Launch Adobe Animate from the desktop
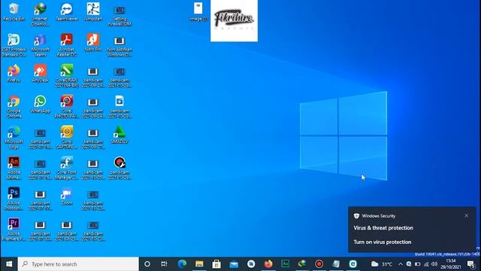This screenshot has width=481, height=271. [14, 168]
